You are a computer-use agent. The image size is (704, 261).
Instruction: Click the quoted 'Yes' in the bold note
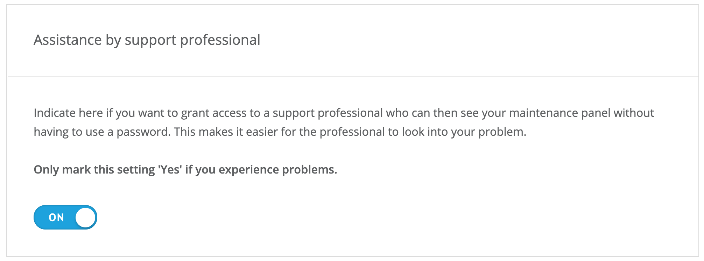coord(170,170)
